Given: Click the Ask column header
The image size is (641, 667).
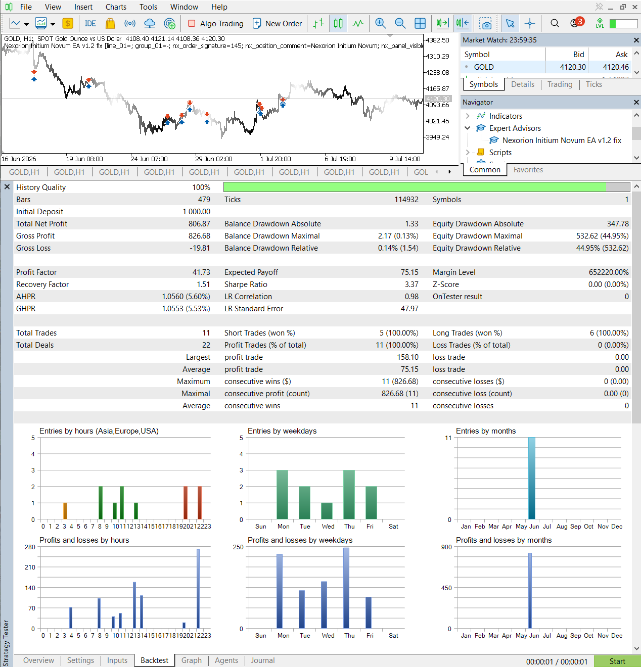Looking at the screenshot, I should 610,55.
